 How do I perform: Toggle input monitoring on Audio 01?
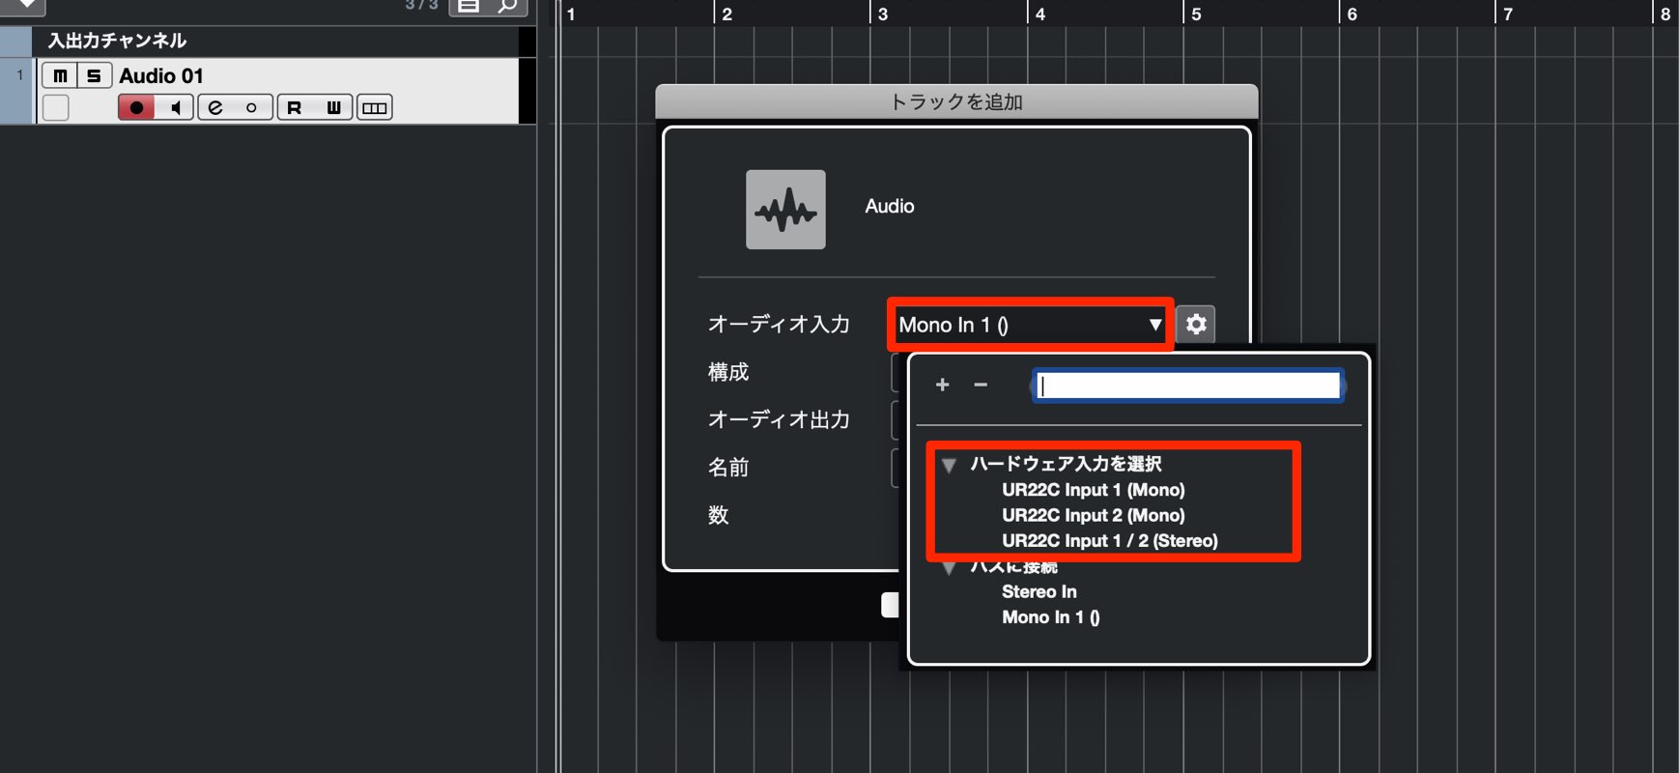pos(175,107)
